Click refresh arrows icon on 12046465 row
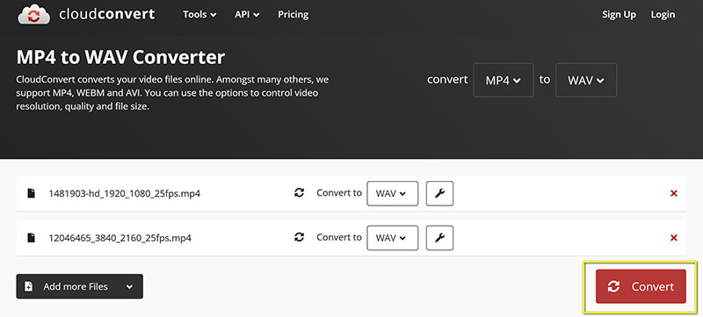703x317 pixels. [x=299, y=237]
